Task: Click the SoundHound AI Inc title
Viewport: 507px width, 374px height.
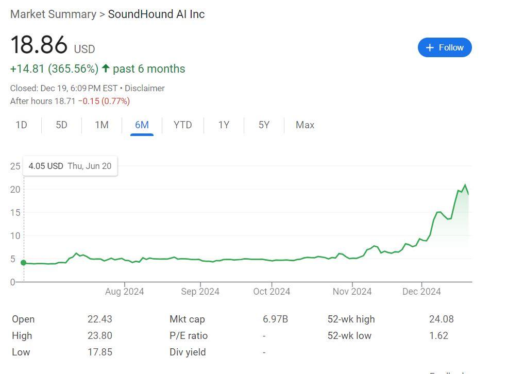Action: pos(156,14)
